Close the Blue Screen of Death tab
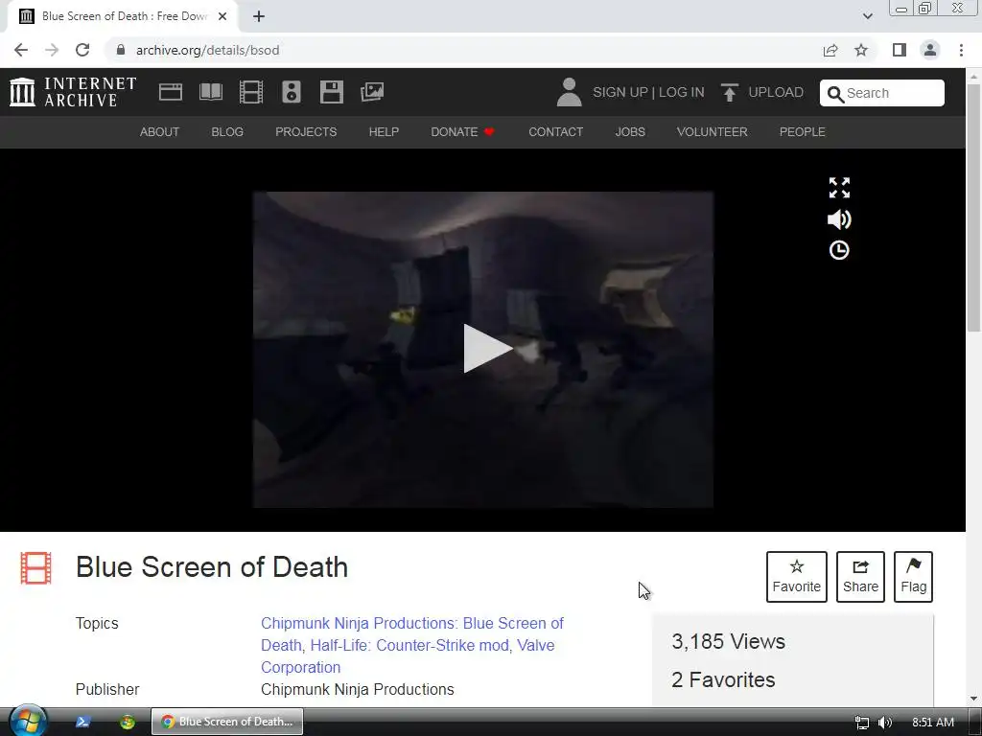The width and height of the screenshot is (982, 736). pos(222,16)
